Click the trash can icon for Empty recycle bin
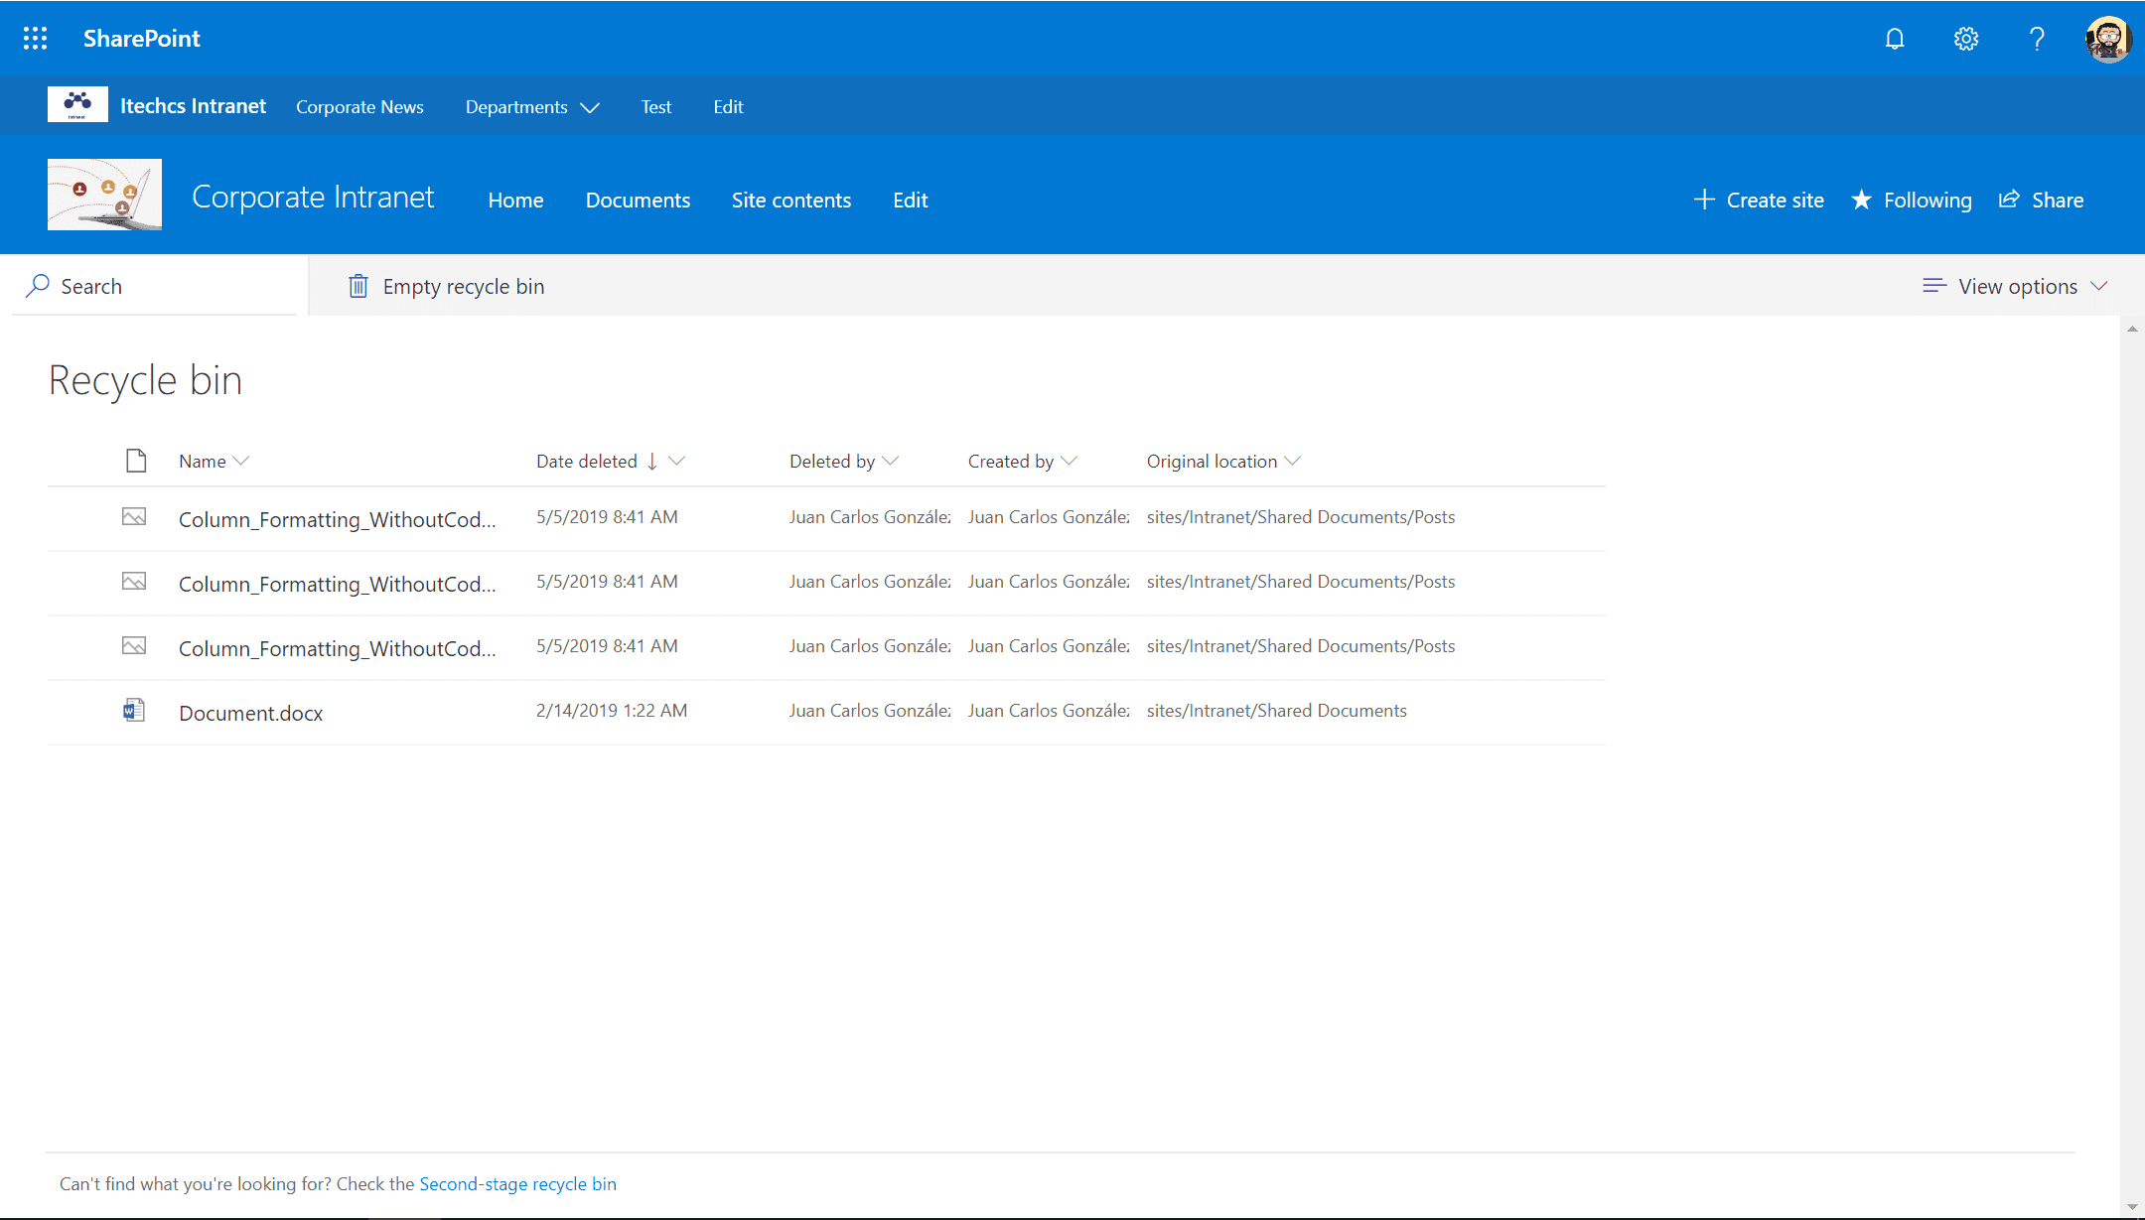The width and height of the screenshot is (2145, 1220). [x=358, y=286]
